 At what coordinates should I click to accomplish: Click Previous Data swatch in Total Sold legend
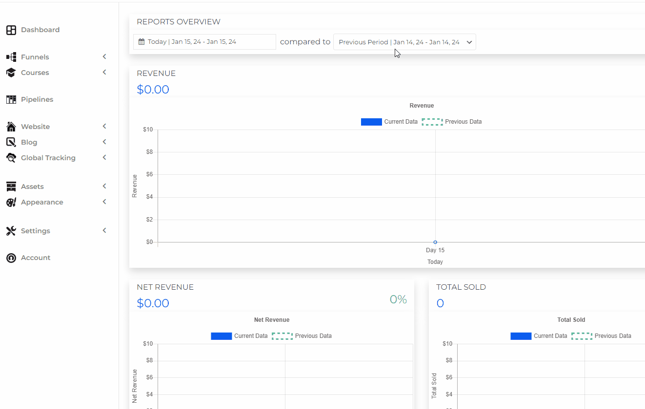[582, 336]
